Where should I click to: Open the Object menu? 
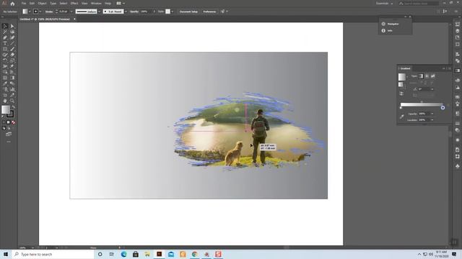tap(42, 4)
